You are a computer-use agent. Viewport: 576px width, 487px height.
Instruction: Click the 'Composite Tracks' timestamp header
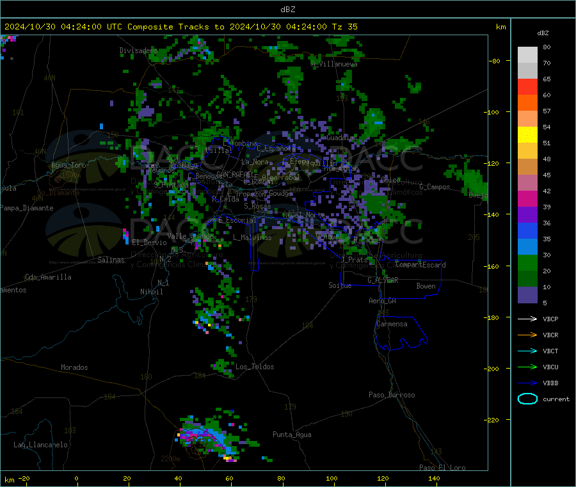(x=180, y=27)
